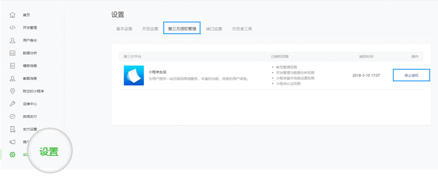Open 支付设置 icon in sidebar
438x178 pixels.
pos(12,129)
